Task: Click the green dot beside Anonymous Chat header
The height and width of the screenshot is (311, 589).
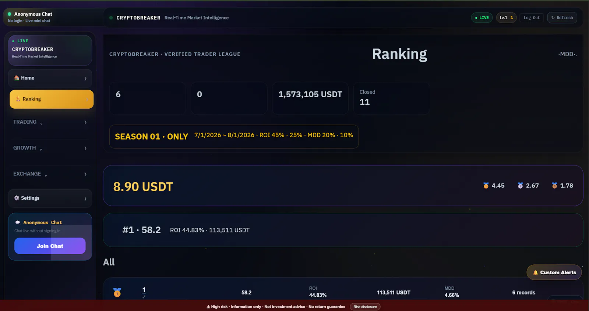Action: pos(10,14)
